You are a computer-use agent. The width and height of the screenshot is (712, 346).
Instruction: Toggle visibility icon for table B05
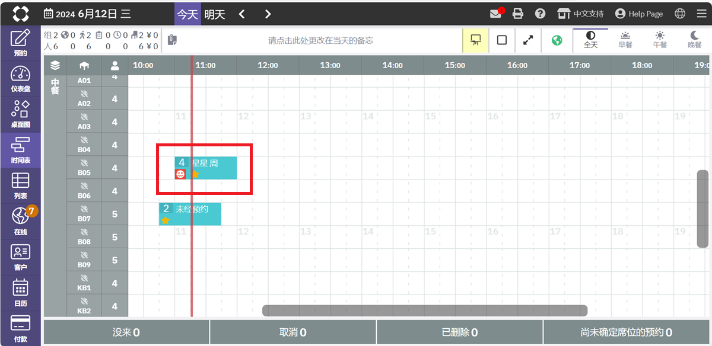84,162
